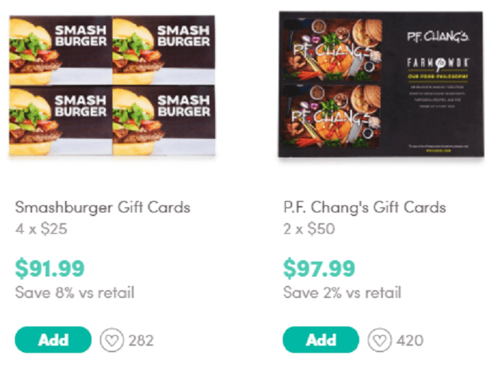Click the lower P.F. Chang's card image
Image resolution: width=500 pixels, height=370 pixels.
pyautogui.click(x=333, y=116)
